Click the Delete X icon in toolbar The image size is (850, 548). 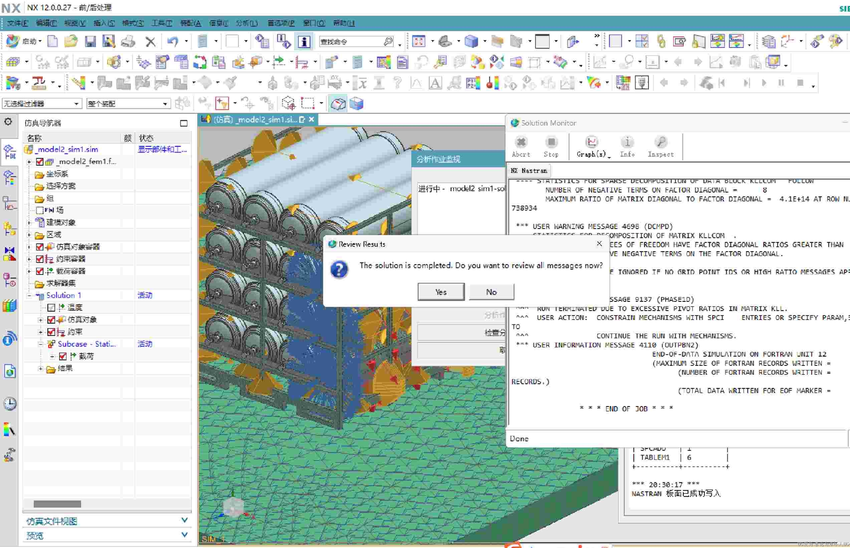(x=151, y=41)
